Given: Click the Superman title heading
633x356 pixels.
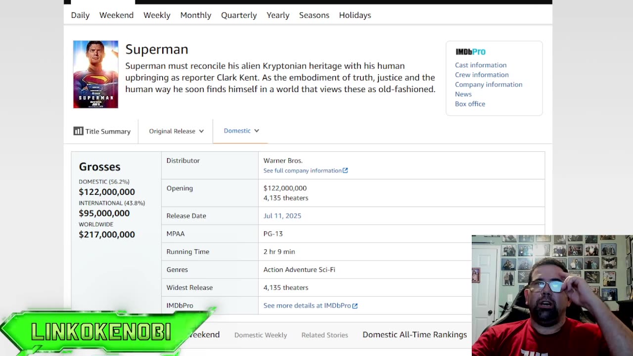Looking at the screenshot, I should (x=157, y=49).
